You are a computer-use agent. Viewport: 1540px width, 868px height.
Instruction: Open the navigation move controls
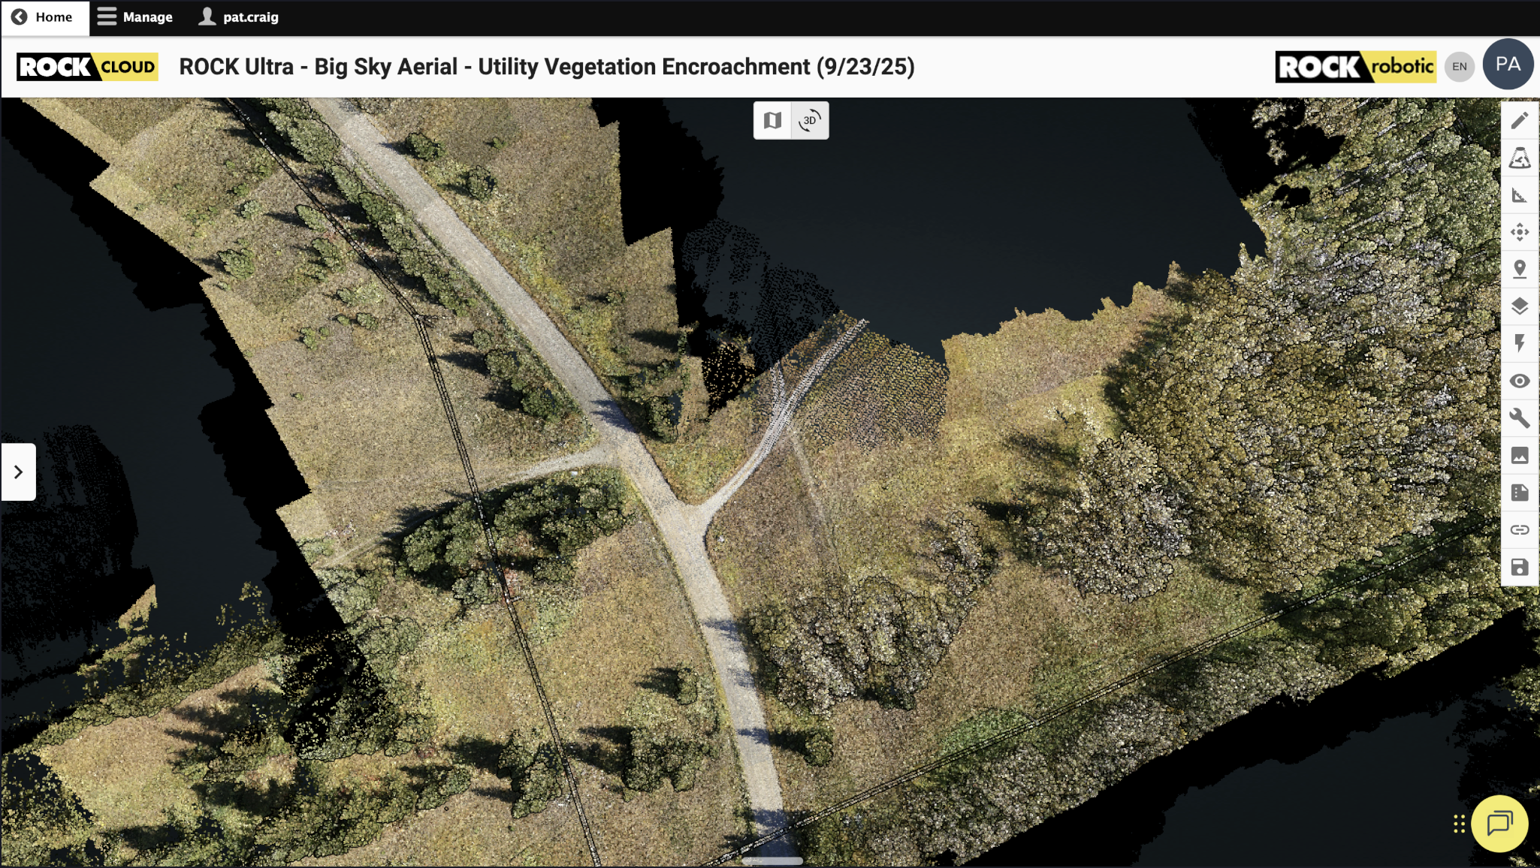(x=1519, y=232)
